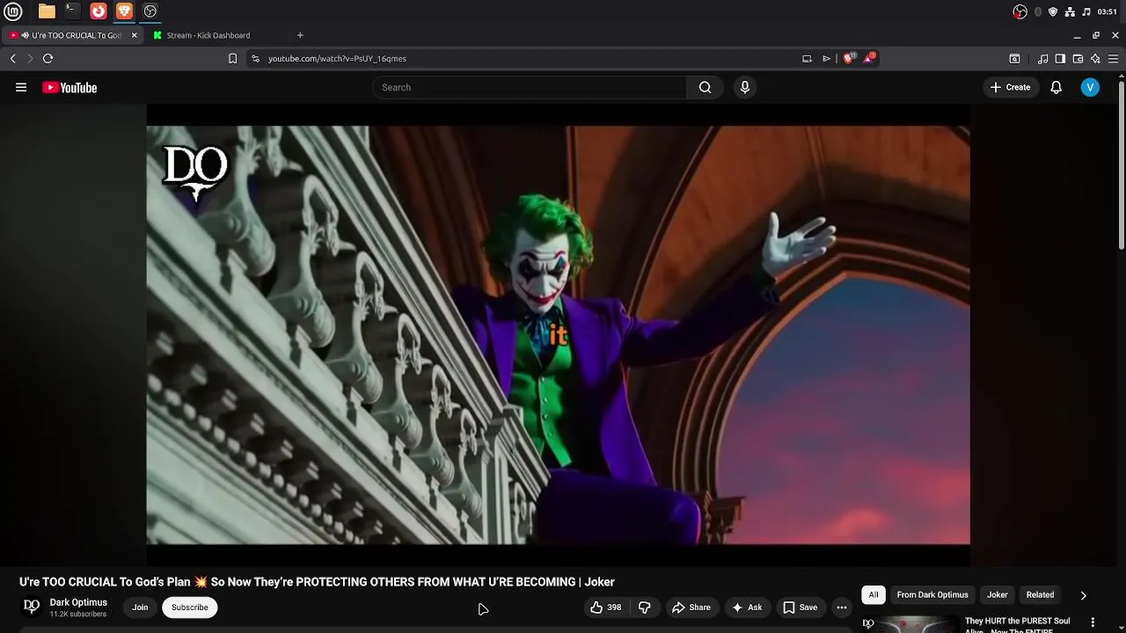This screenshot has height=633, width=1126.
Task: Click the OBS tray icon in system tray
Action: pos(1020,11)
